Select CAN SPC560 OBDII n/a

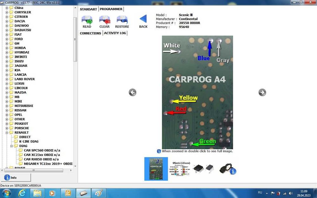42,150
